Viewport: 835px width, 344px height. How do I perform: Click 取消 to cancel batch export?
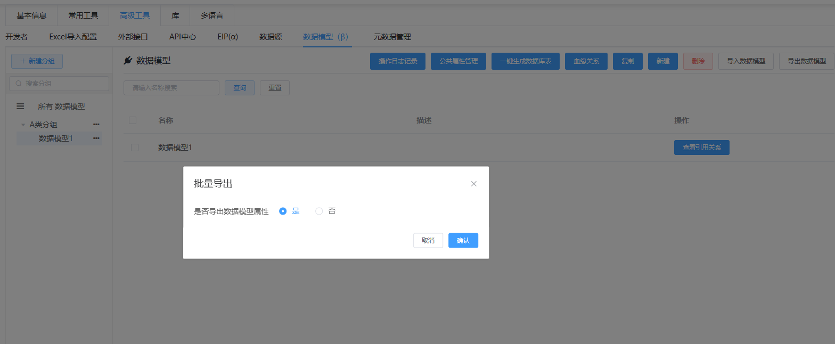coord(428,241)
